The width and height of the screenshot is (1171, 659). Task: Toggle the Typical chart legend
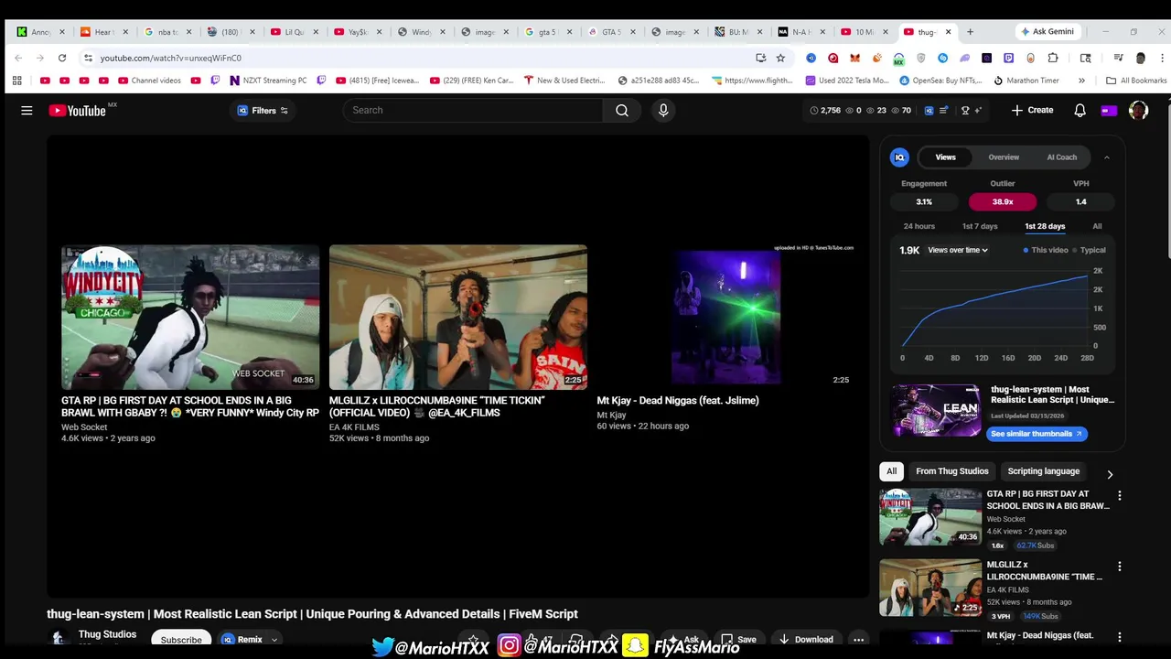point(1090,250)
